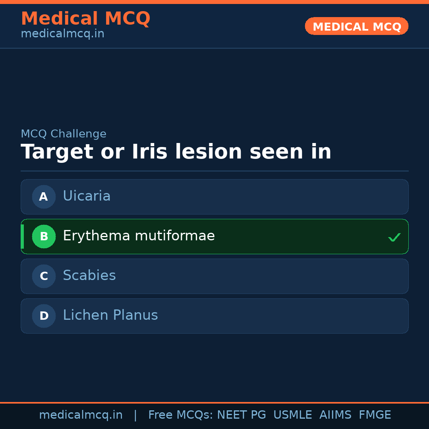Click the green accent bar beside option B

click(x=22, y=236)
